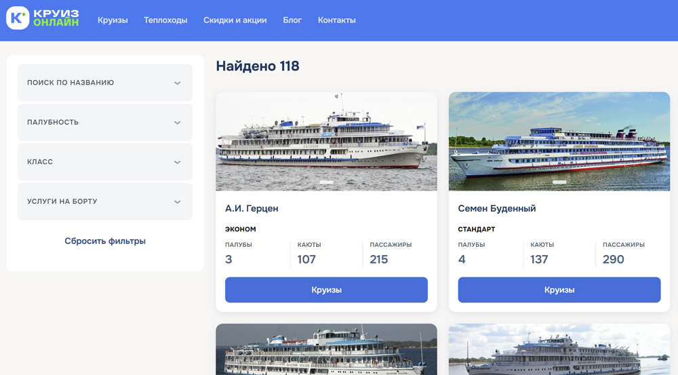Image resolution: width=678 pixels, height=375 pixels.
Task: Click passengers value 290
Action: (x=614, y=260)
